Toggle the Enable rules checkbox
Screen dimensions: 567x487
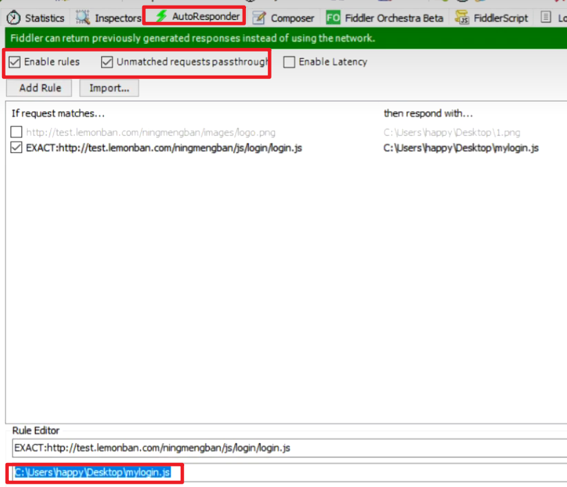coord(14,62)
